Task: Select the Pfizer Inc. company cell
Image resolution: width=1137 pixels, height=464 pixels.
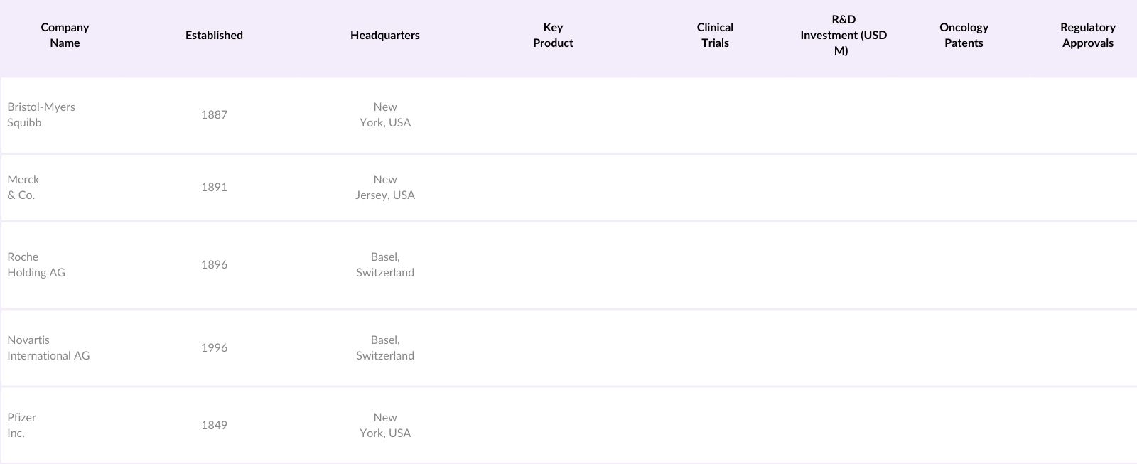Action: click(21, 426)
